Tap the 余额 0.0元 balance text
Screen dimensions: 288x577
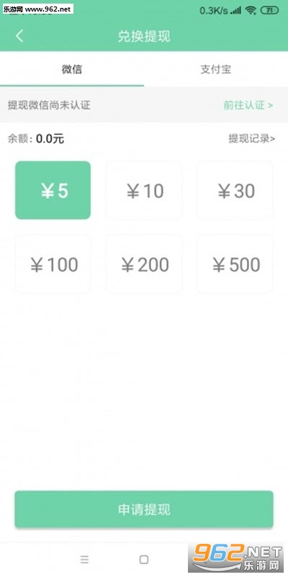point(35,138)
